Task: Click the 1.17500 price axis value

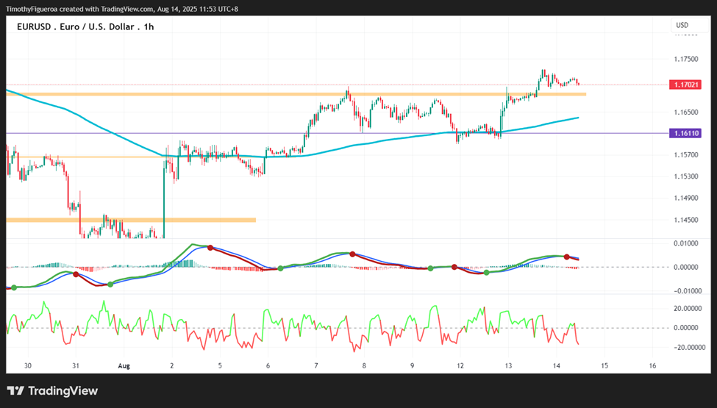Action: (x=686, y=60)
